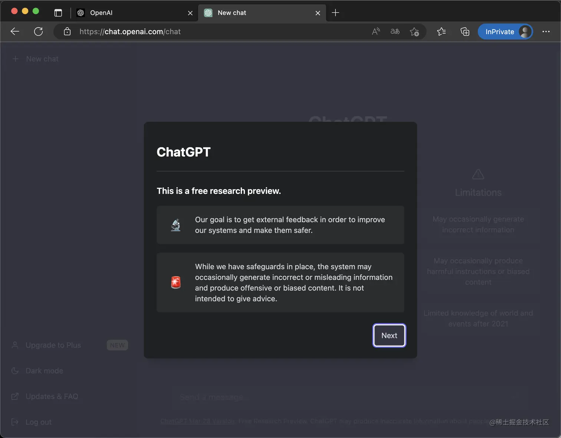This screenshot has height=438, width=561.
Task: Click the red siren emoji in dialog
Action: pyautogui.click(x=176, y=282)
